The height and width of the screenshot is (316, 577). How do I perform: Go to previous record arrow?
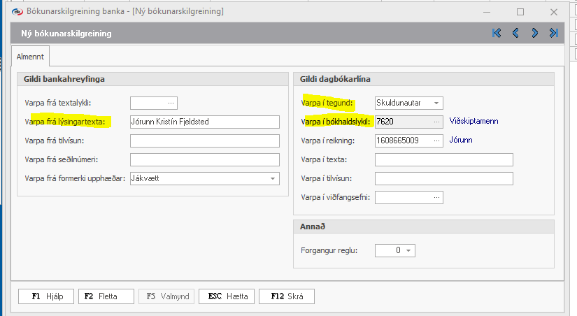tap(515, 33)
